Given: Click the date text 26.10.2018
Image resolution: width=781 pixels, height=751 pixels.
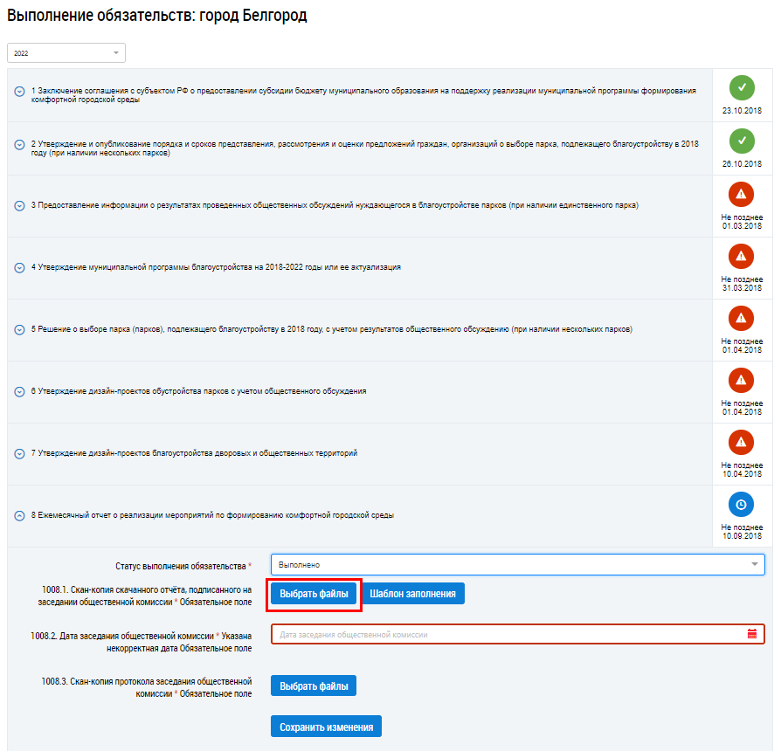Looking at the screenshot, I should [x=742, y=164].
